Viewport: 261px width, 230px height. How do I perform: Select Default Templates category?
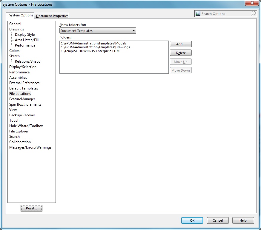pyautogui.click(x=24, y=88)
